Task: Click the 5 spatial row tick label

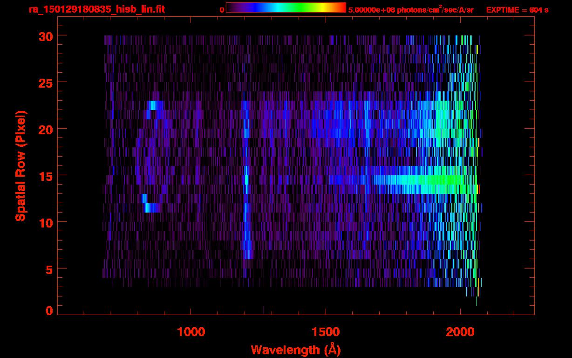Action: pyautogui.click(x=48, y=269)
